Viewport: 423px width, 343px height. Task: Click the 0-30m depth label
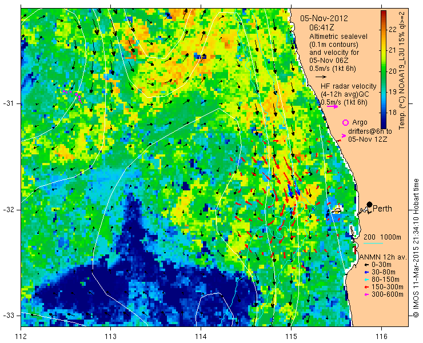tap(381, 265)
